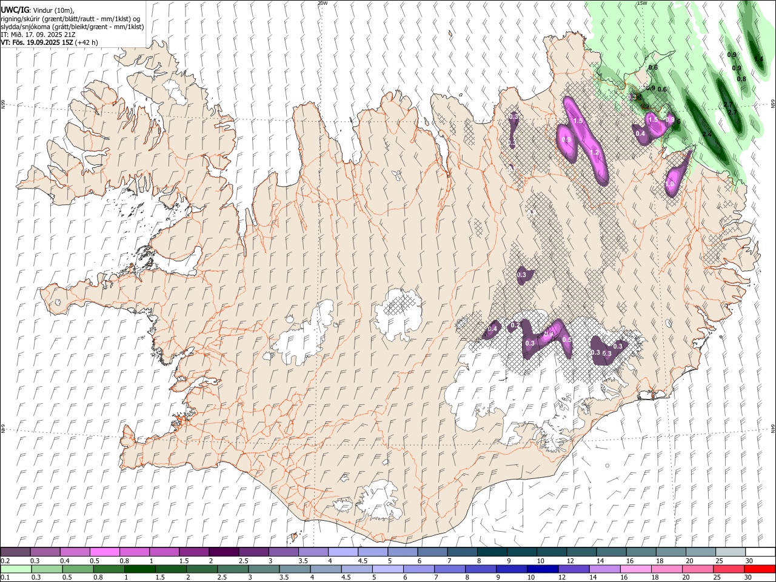This screenshot has height=582, width=776.
Task: Click the snow legend swatch starting at 0.2
Action: point(16,552)
